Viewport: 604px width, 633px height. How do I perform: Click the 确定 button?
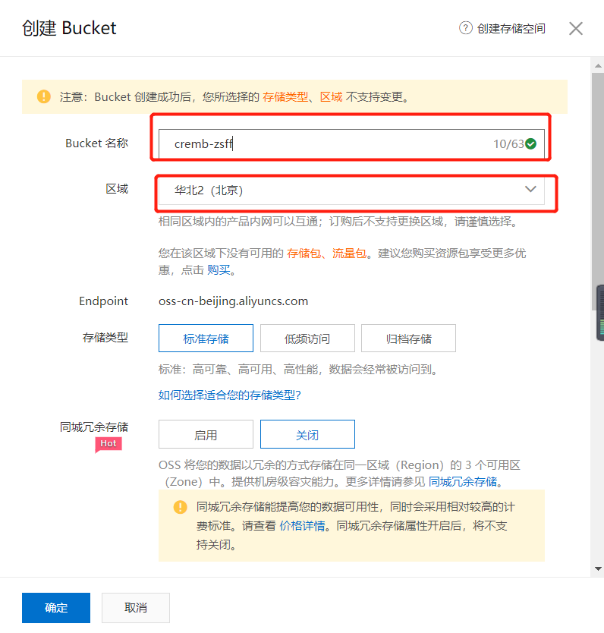click(x=56, y=608)
